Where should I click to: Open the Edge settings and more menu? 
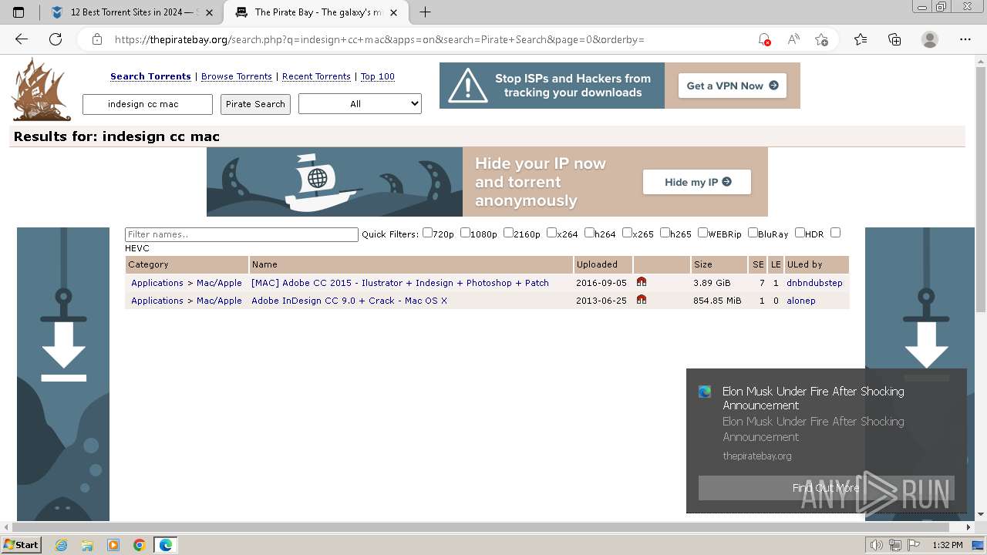point(965,39)
